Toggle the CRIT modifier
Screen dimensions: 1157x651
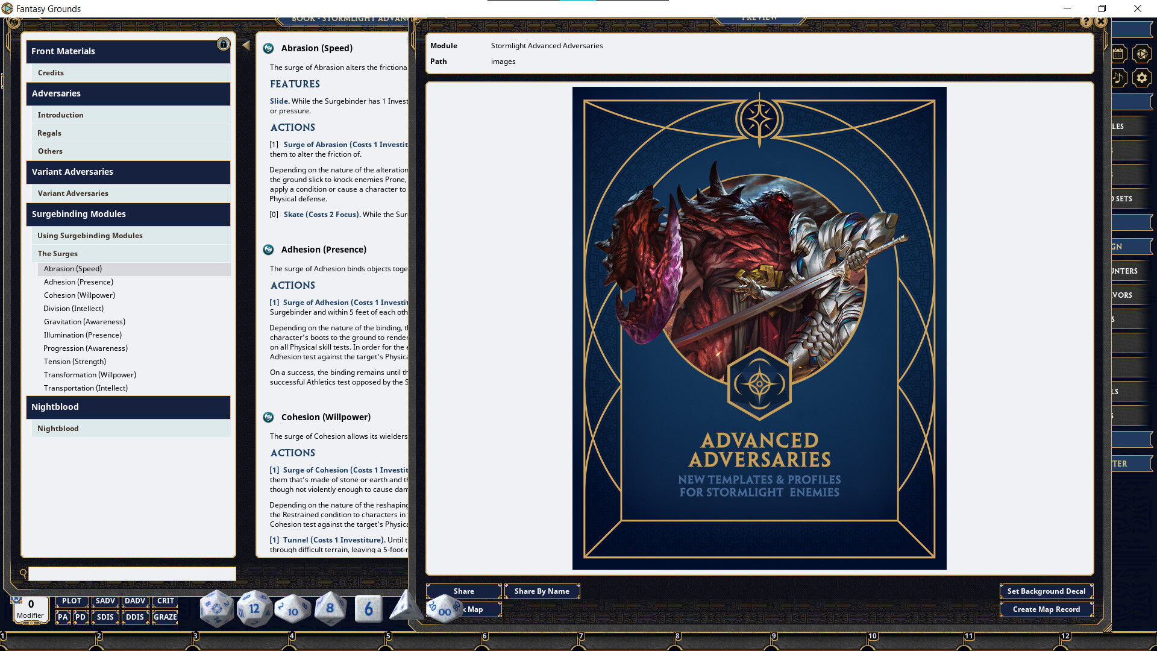click(165, 601)
